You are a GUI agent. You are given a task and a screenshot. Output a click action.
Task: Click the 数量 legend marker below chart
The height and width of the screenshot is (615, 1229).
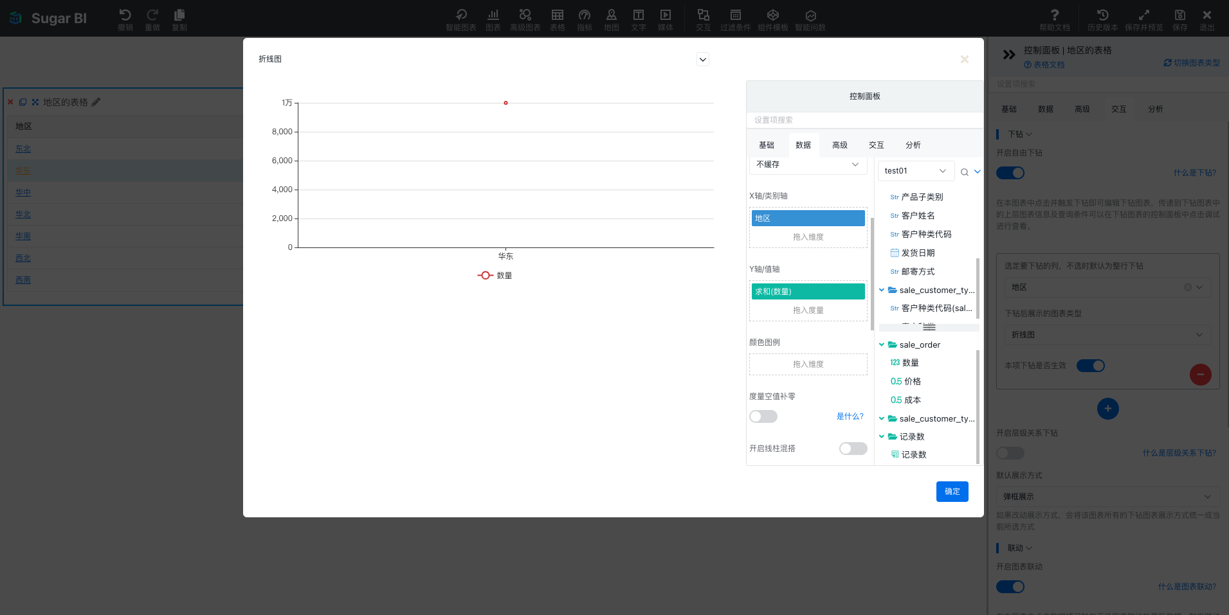486,276
